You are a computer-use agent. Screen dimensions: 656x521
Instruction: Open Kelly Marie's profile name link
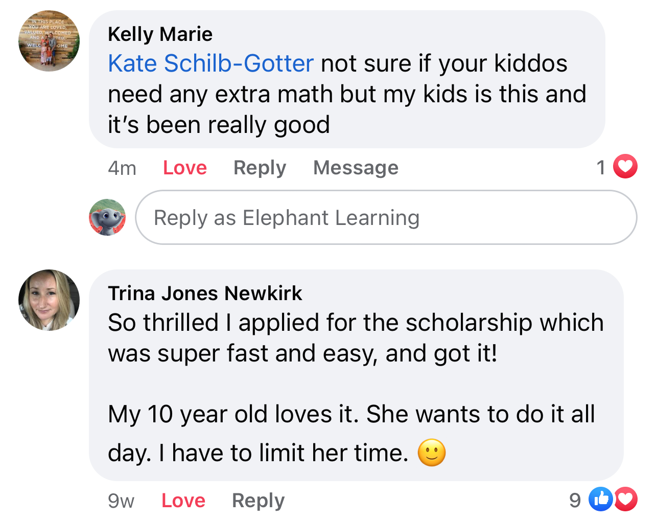(x=160, y=34)
